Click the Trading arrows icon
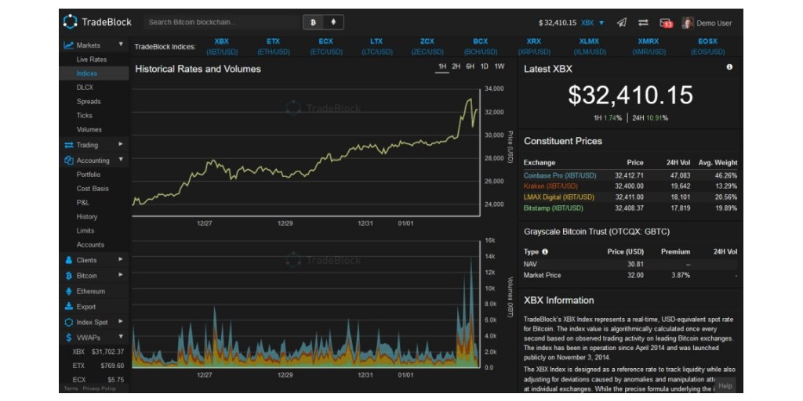803x401 pixels. click(69, 145)
